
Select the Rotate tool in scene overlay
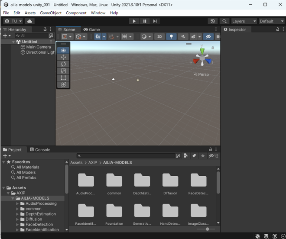63,64
